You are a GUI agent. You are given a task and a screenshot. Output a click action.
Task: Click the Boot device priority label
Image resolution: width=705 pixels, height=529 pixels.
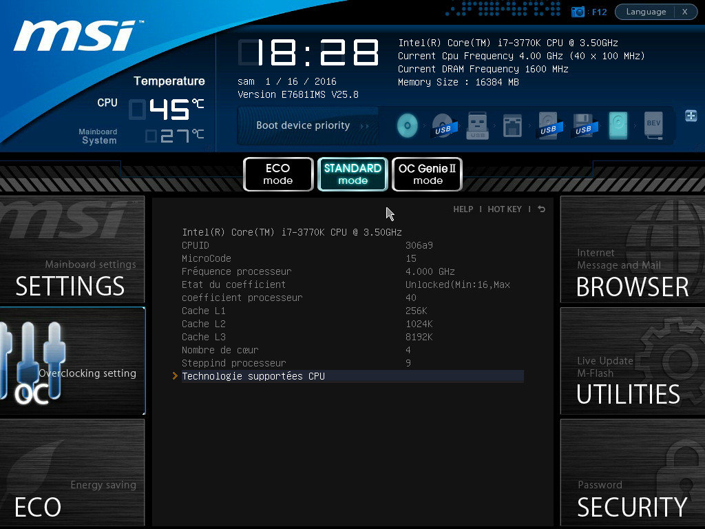click(303, 125)
